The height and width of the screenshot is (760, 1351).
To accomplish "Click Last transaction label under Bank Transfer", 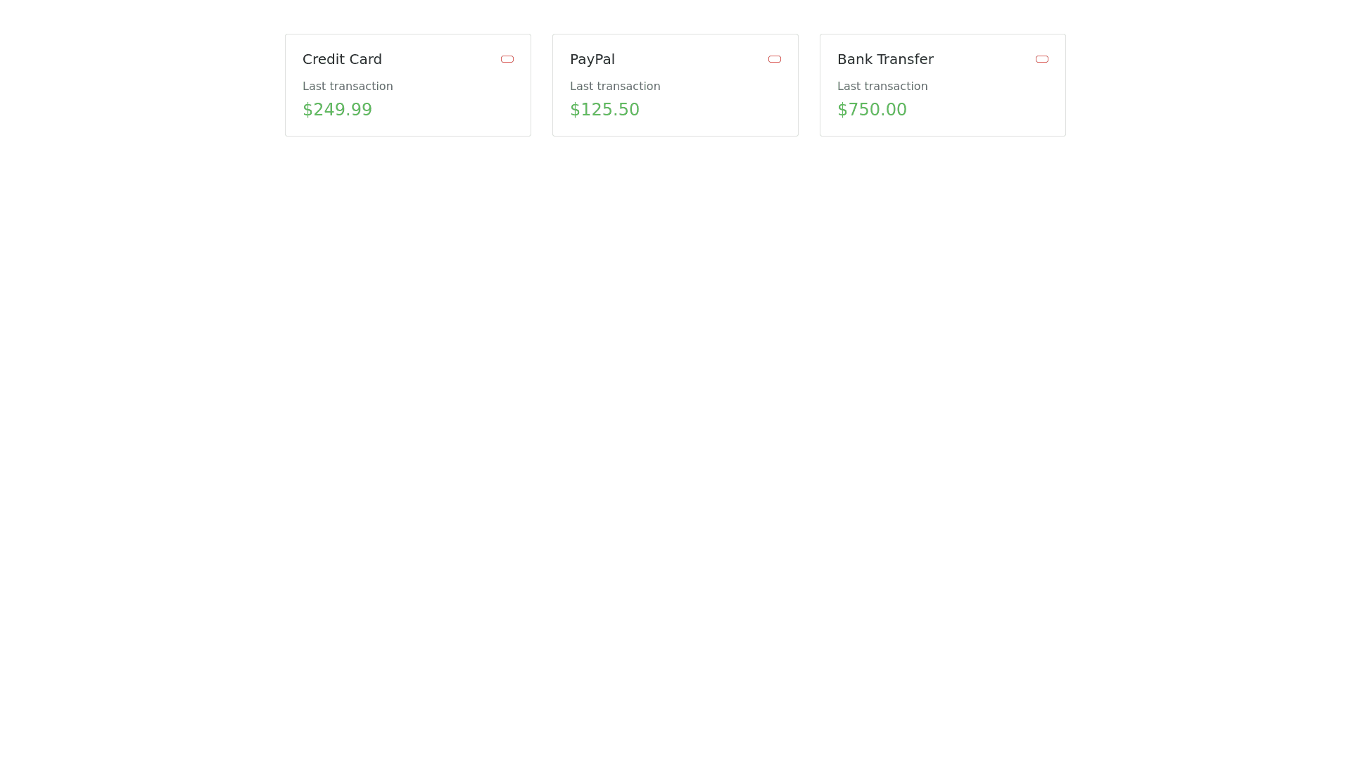I will point(882,87).
